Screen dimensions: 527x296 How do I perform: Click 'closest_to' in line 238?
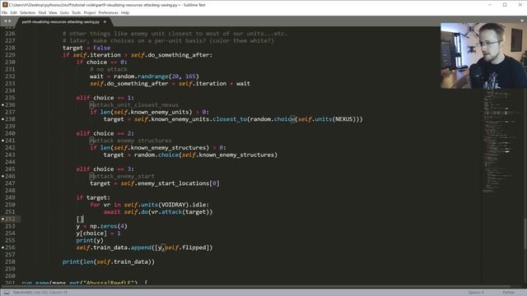pyautogui.click(x=230, y=119)
